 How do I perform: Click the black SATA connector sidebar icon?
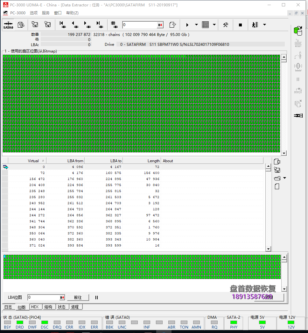(x=298, y=115)
